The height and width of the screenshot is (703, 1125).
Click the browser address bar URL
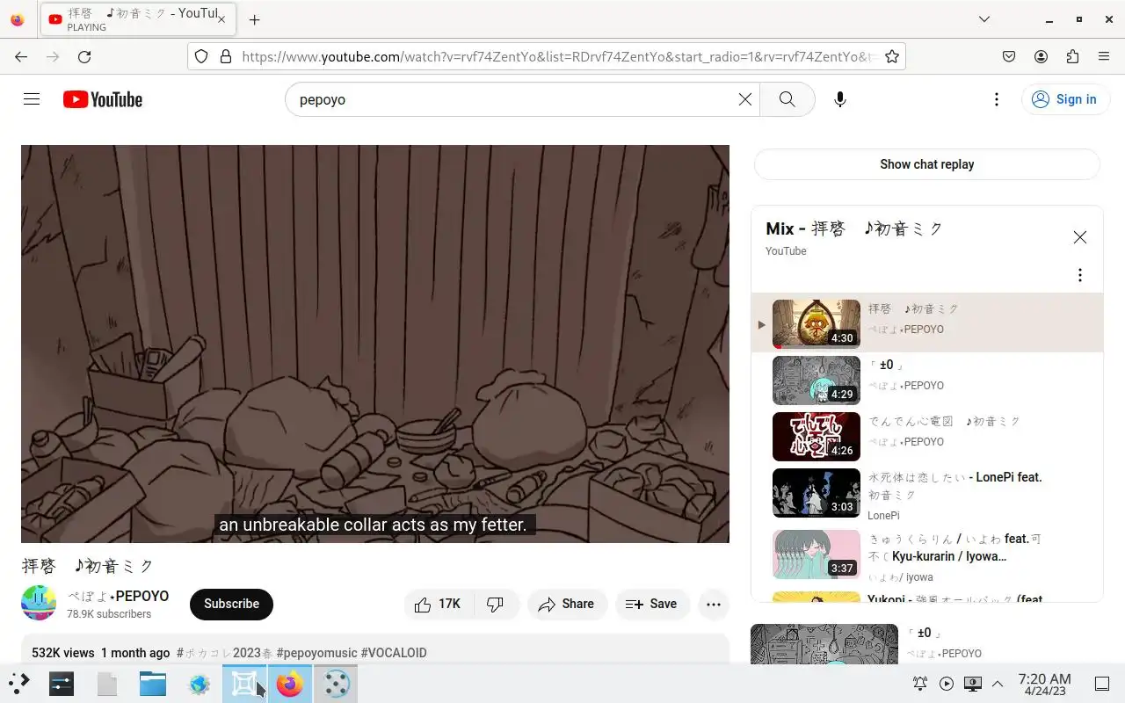click(x=558, y=56)
